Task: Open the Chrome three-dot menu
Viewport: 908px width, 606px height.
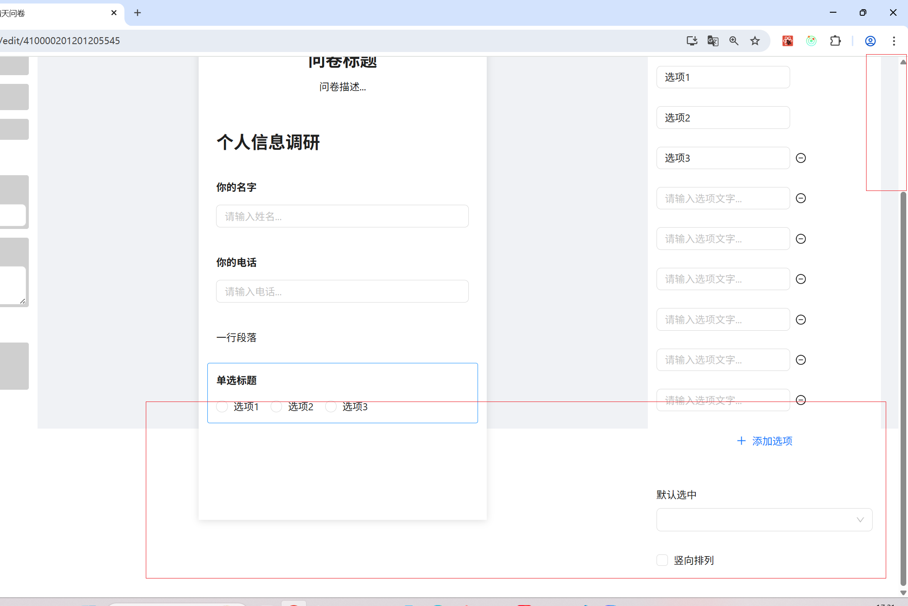Action: [894, 41]
